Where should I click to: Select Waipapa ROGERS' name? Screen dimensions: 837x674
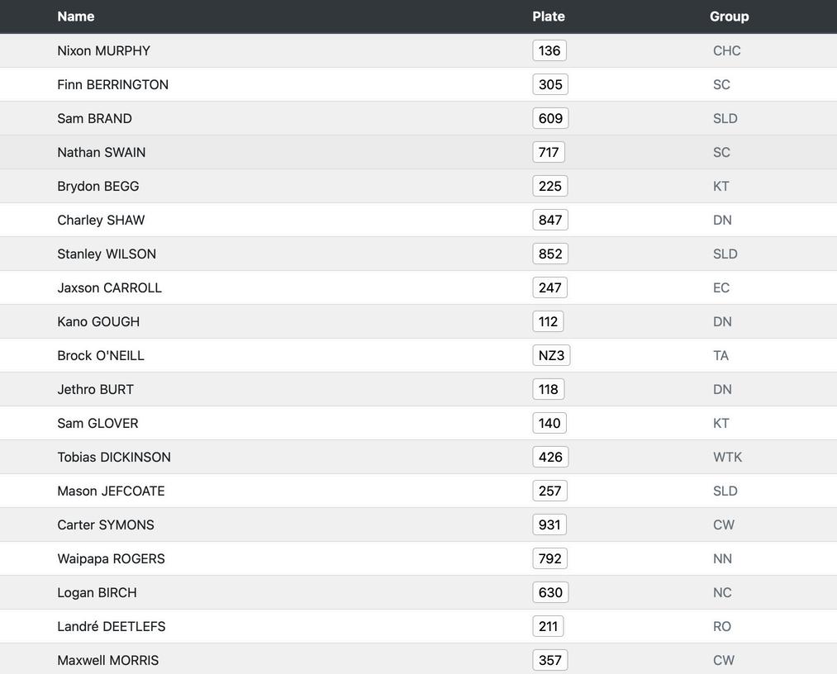coord(112,558)
